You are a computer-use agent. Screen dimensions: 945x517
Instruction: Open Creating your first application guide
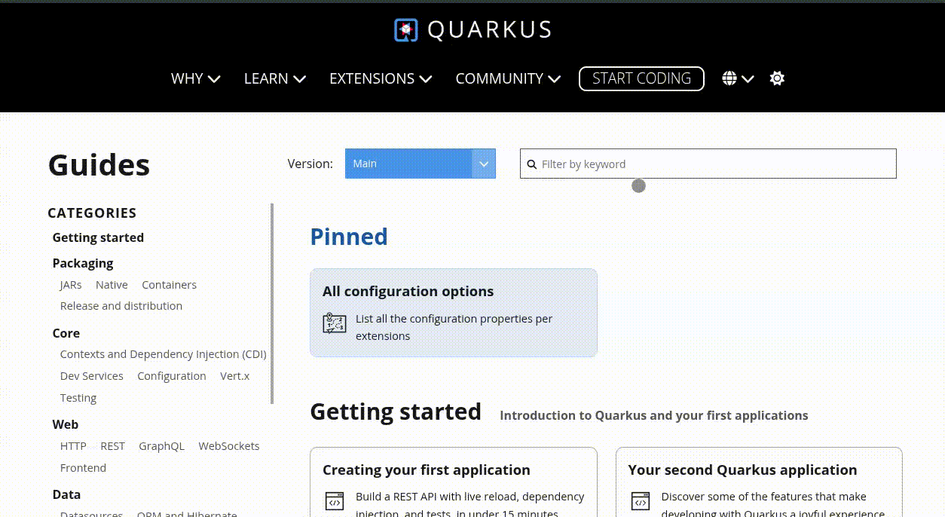pyautogui.click(x=427, y=470)
